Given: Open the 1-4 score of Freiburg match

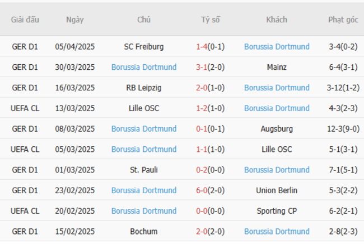Looking at the screenshot, I should coord(202,47).
